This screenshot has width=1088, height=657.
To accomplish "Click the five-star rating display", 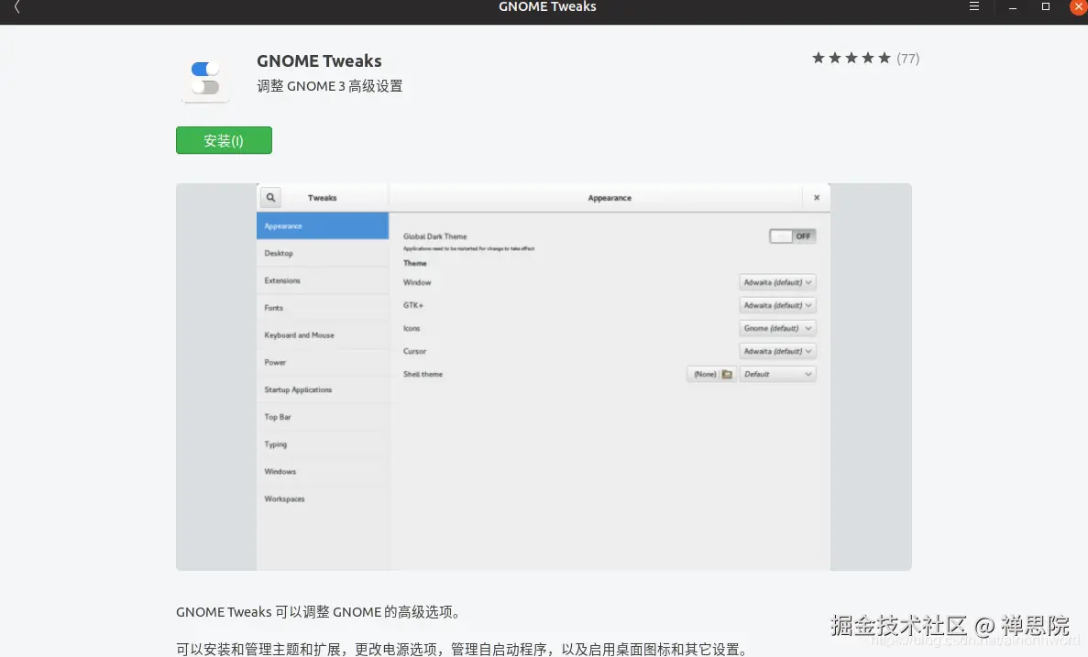I will [x=852, y=59].
